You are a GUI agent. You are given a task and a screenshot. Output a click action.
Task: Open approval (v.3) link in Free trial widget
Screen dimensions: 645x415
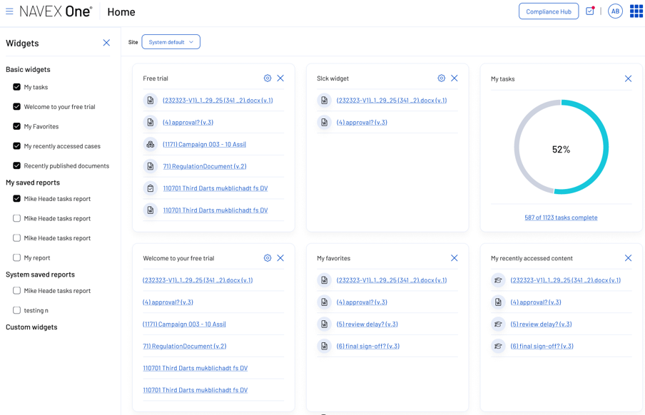(x=188, y=122)
